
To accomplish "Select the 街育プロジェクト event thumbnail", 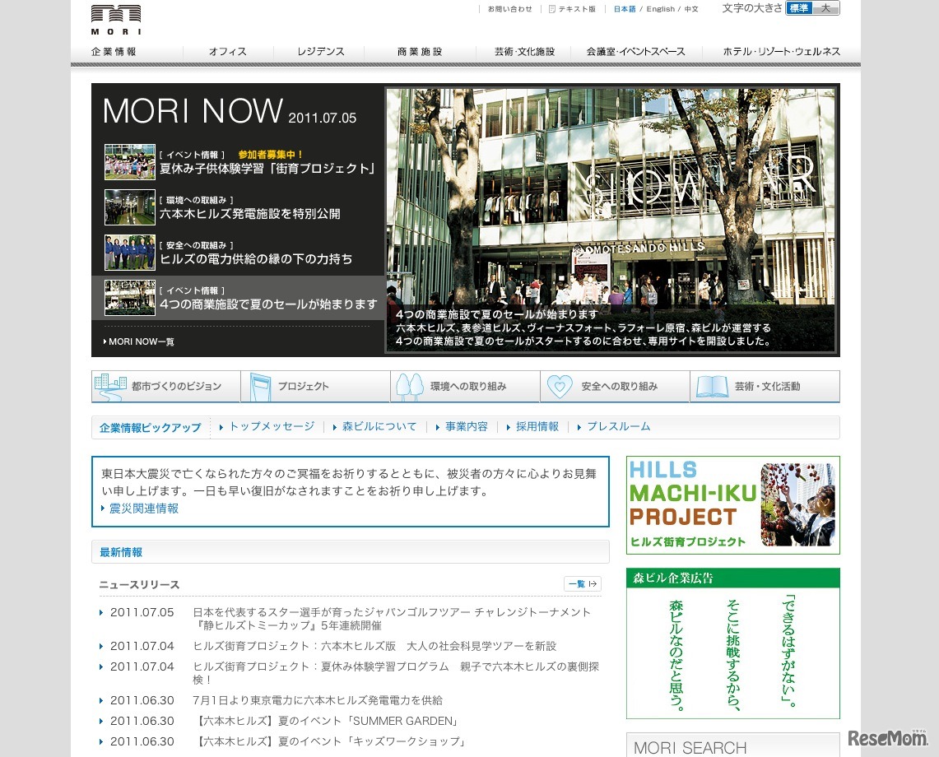I will pyautogui.click(x=130, y=162).
